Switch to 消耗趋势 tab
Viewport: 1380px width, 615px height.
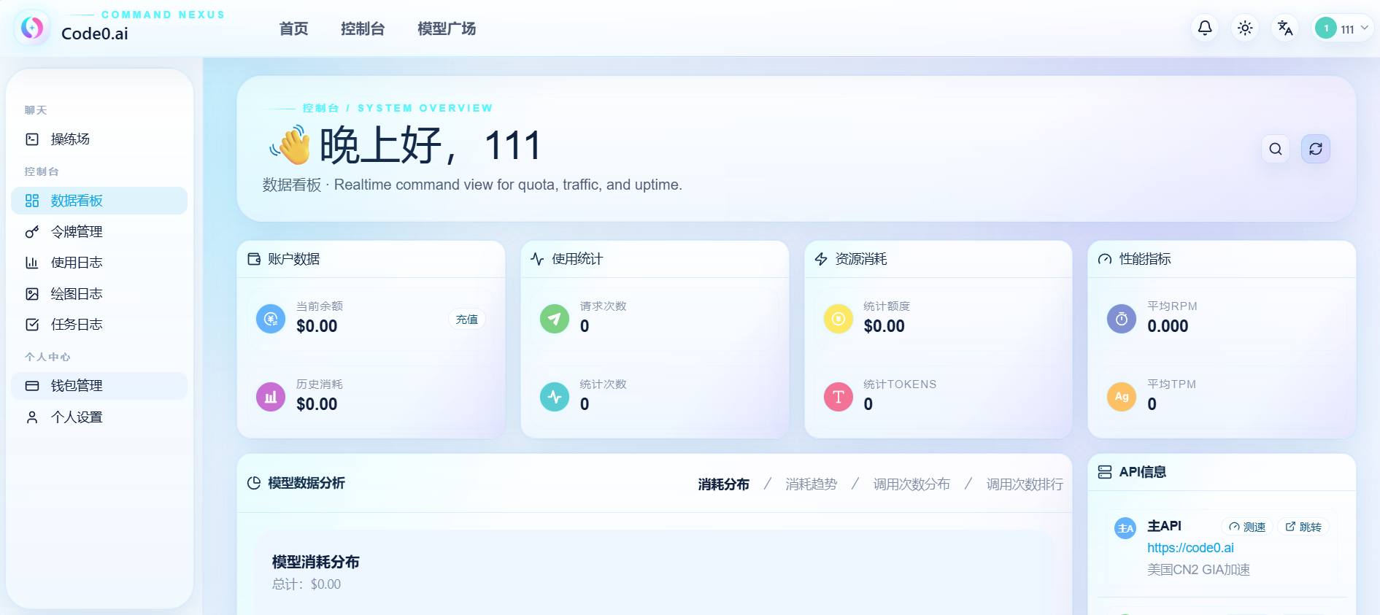tap(811, 484)
